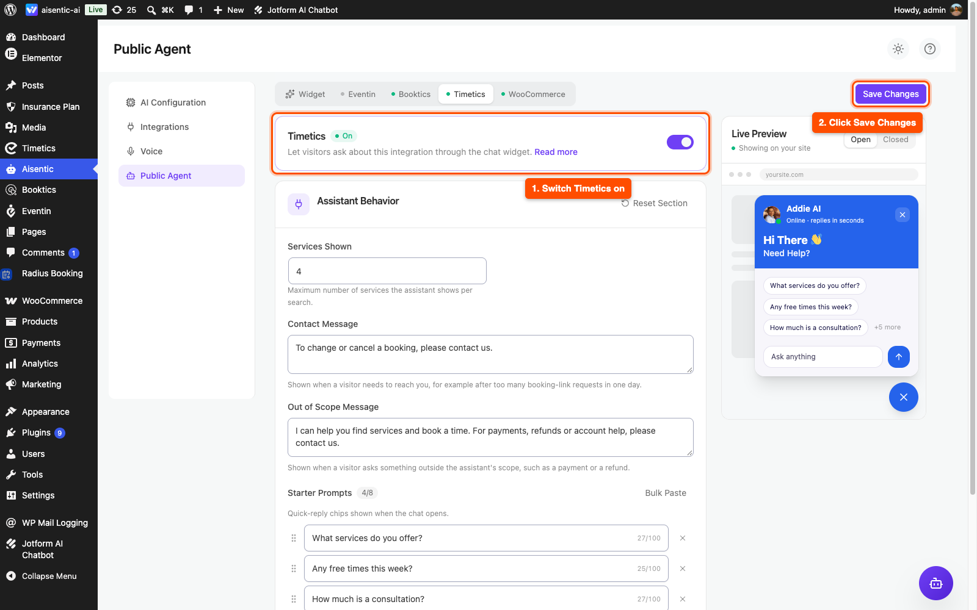Image resolution: width=977 pixels, height=610 pixels.
Task: Open Jotform AI Chatbot in admin bar
Action: pyautogui.click(x=296, y=10)
